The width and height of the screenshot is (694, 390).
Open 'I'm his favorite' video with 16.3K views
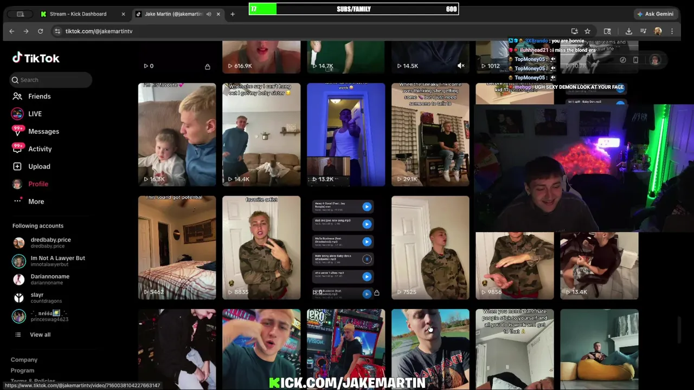(x=177, y=134)
